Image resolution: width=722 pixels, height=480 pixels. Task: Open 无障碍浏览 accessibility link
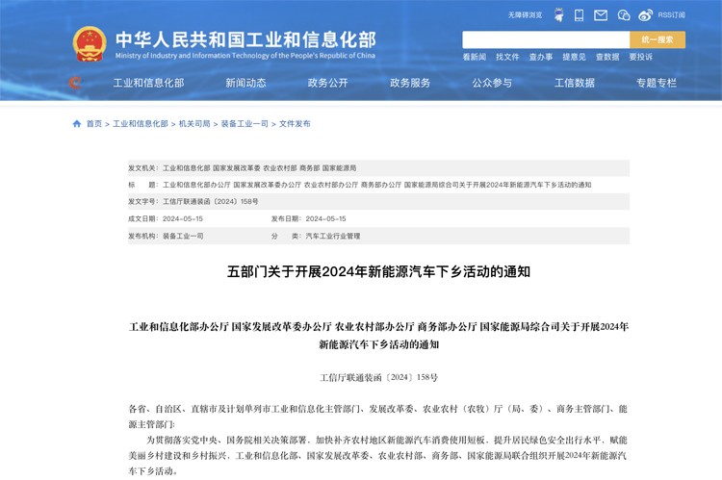pyautogui.click(x=525, y=15)
